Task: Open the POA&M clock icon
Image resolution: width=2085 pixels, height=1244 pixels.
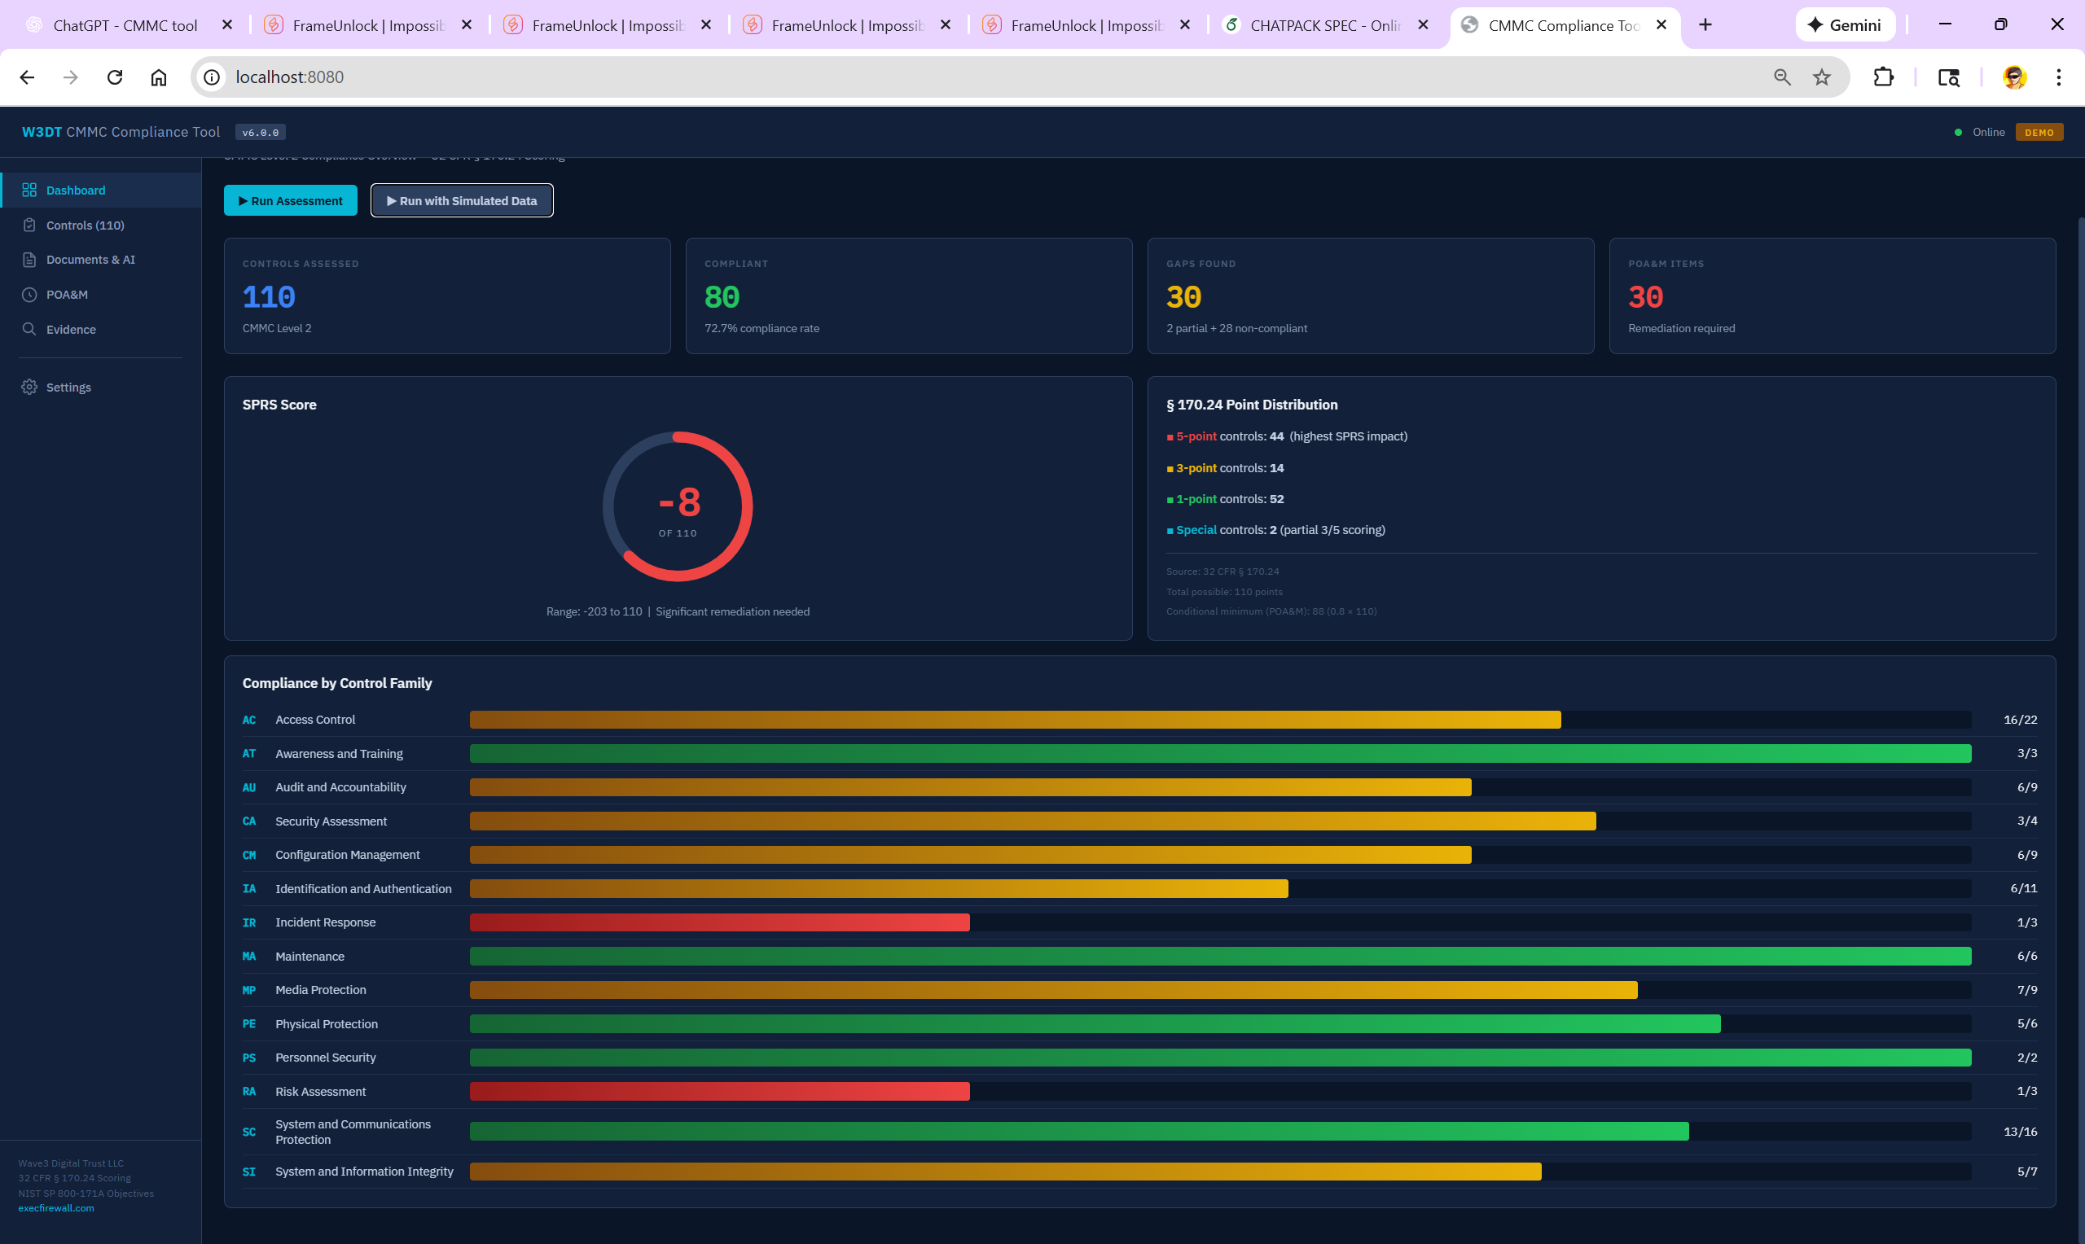Action: coord(30,294)
